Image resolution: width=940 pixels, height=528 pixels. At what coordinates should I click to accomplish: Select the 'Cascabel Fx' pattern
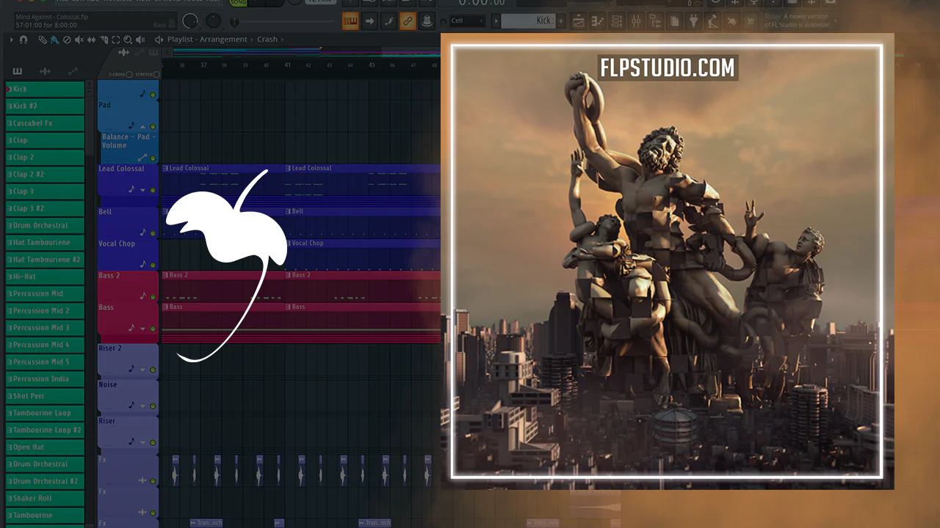(x=45, y=123)
